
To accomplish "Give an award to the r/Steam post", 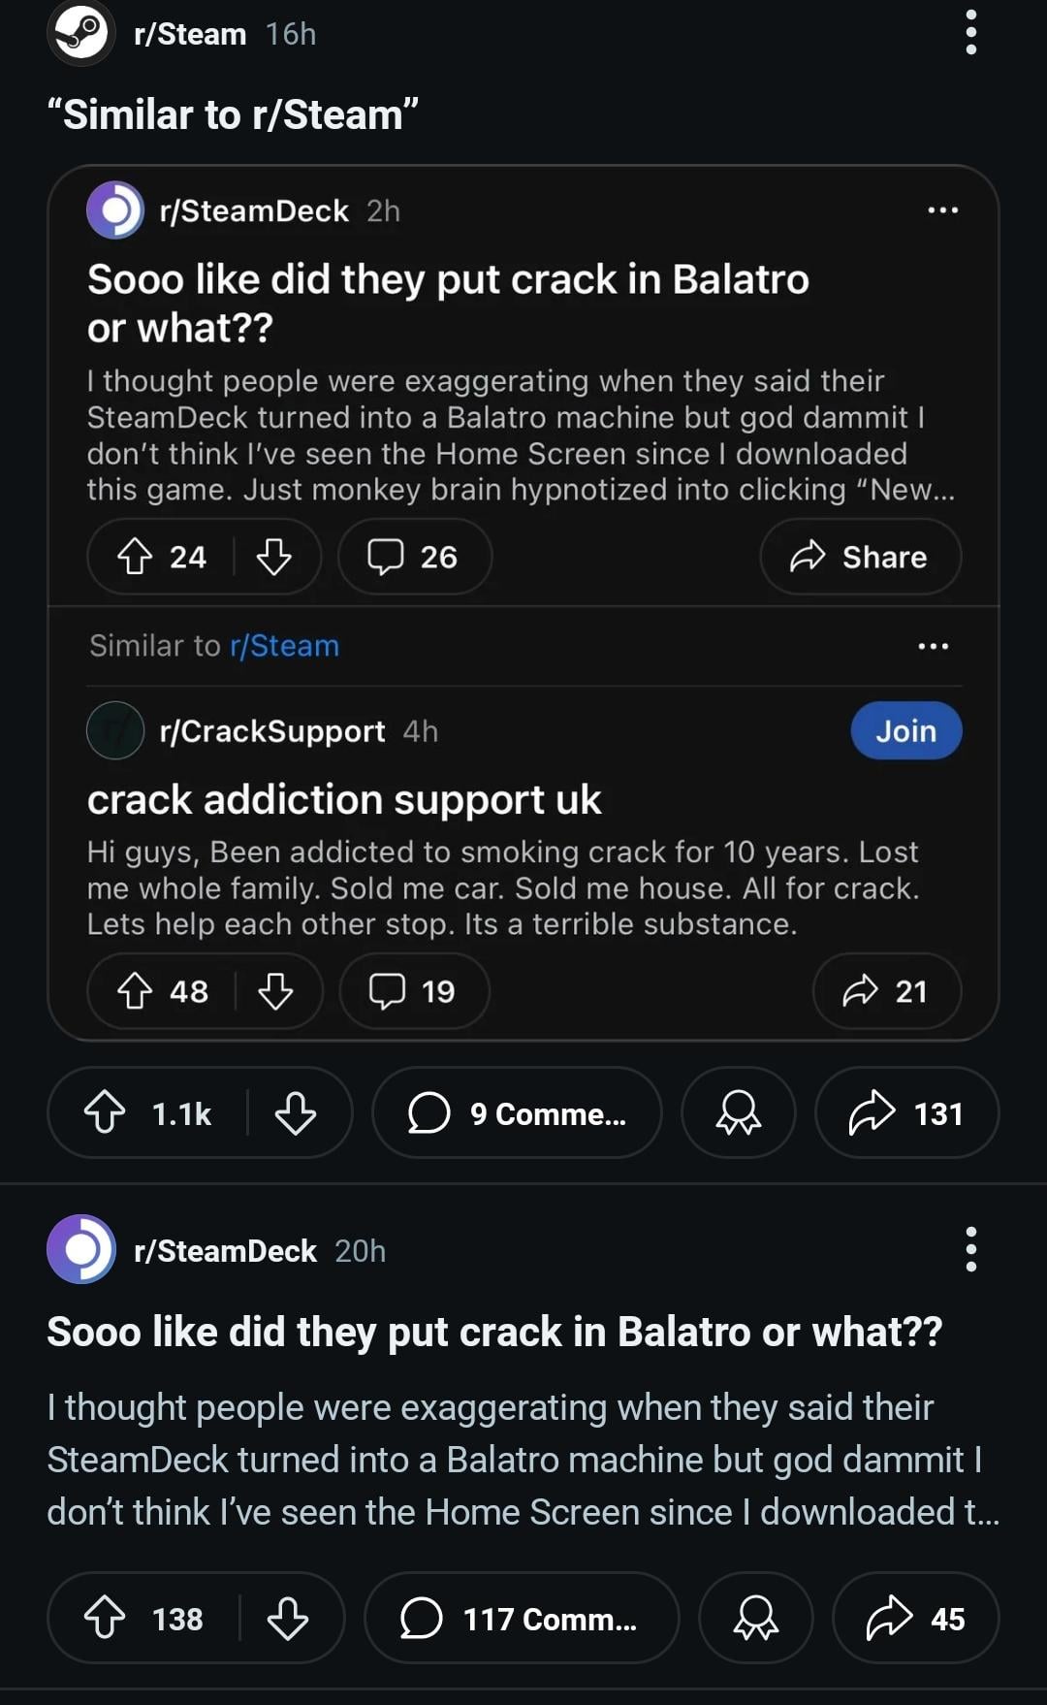I will tap(738, 1112).
